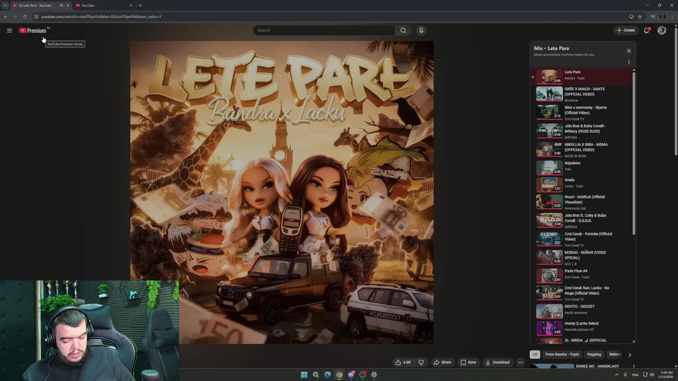Open a new browser tab
The width and height of the screenshot is (678, 381).
click(x=140, y=5)
